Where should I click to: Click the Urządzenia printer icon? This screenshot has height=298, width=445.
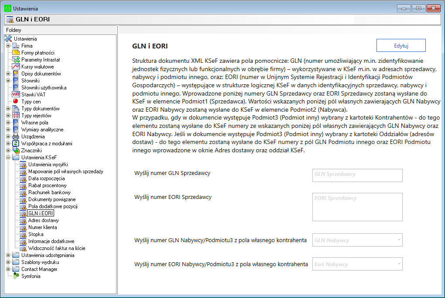(x=16, y=137)
